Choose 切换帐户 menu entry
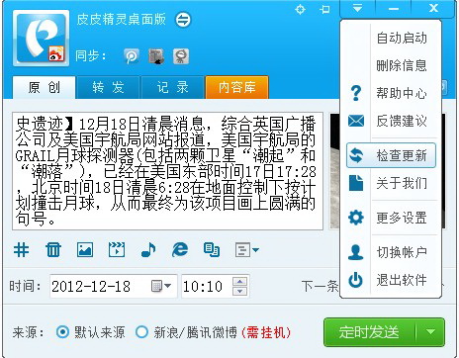The image size is (459, 358). [x=391, y=252]
